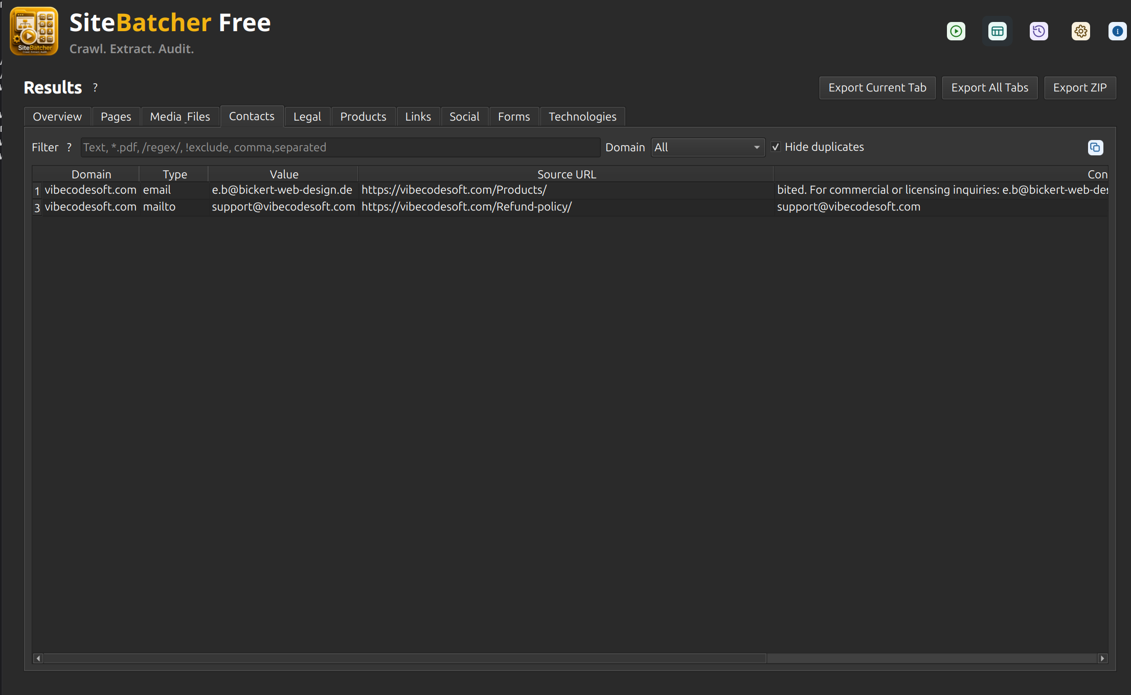Click the Filter help question mark

69,147
